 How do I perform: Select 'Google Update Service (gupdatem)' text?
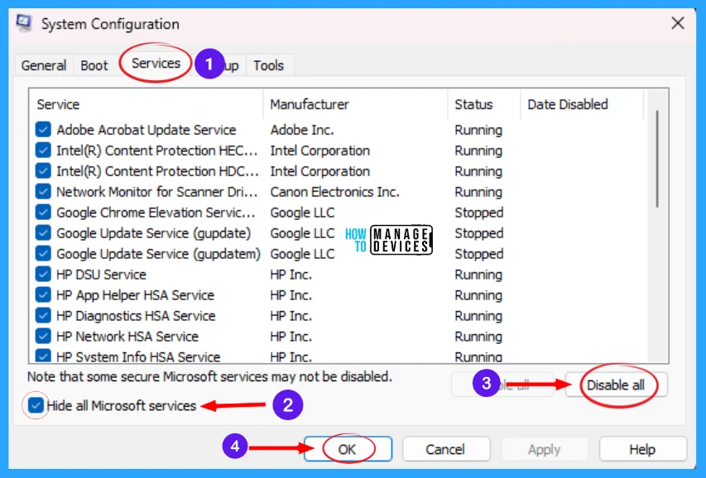point(158,254)
